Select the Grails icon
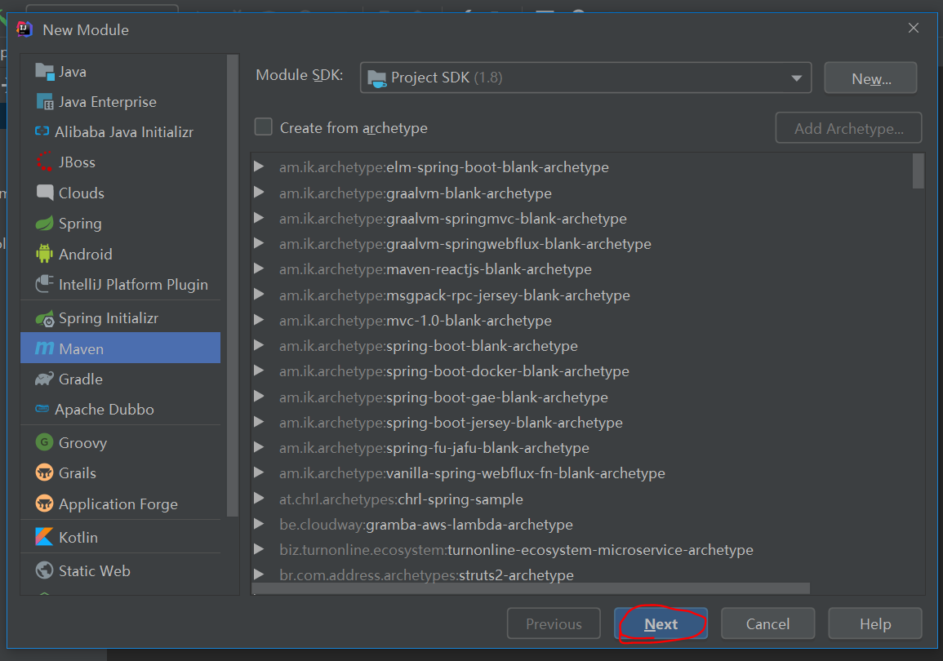Image resolution: width=943 pixels, height=661 pixels. 45,473
